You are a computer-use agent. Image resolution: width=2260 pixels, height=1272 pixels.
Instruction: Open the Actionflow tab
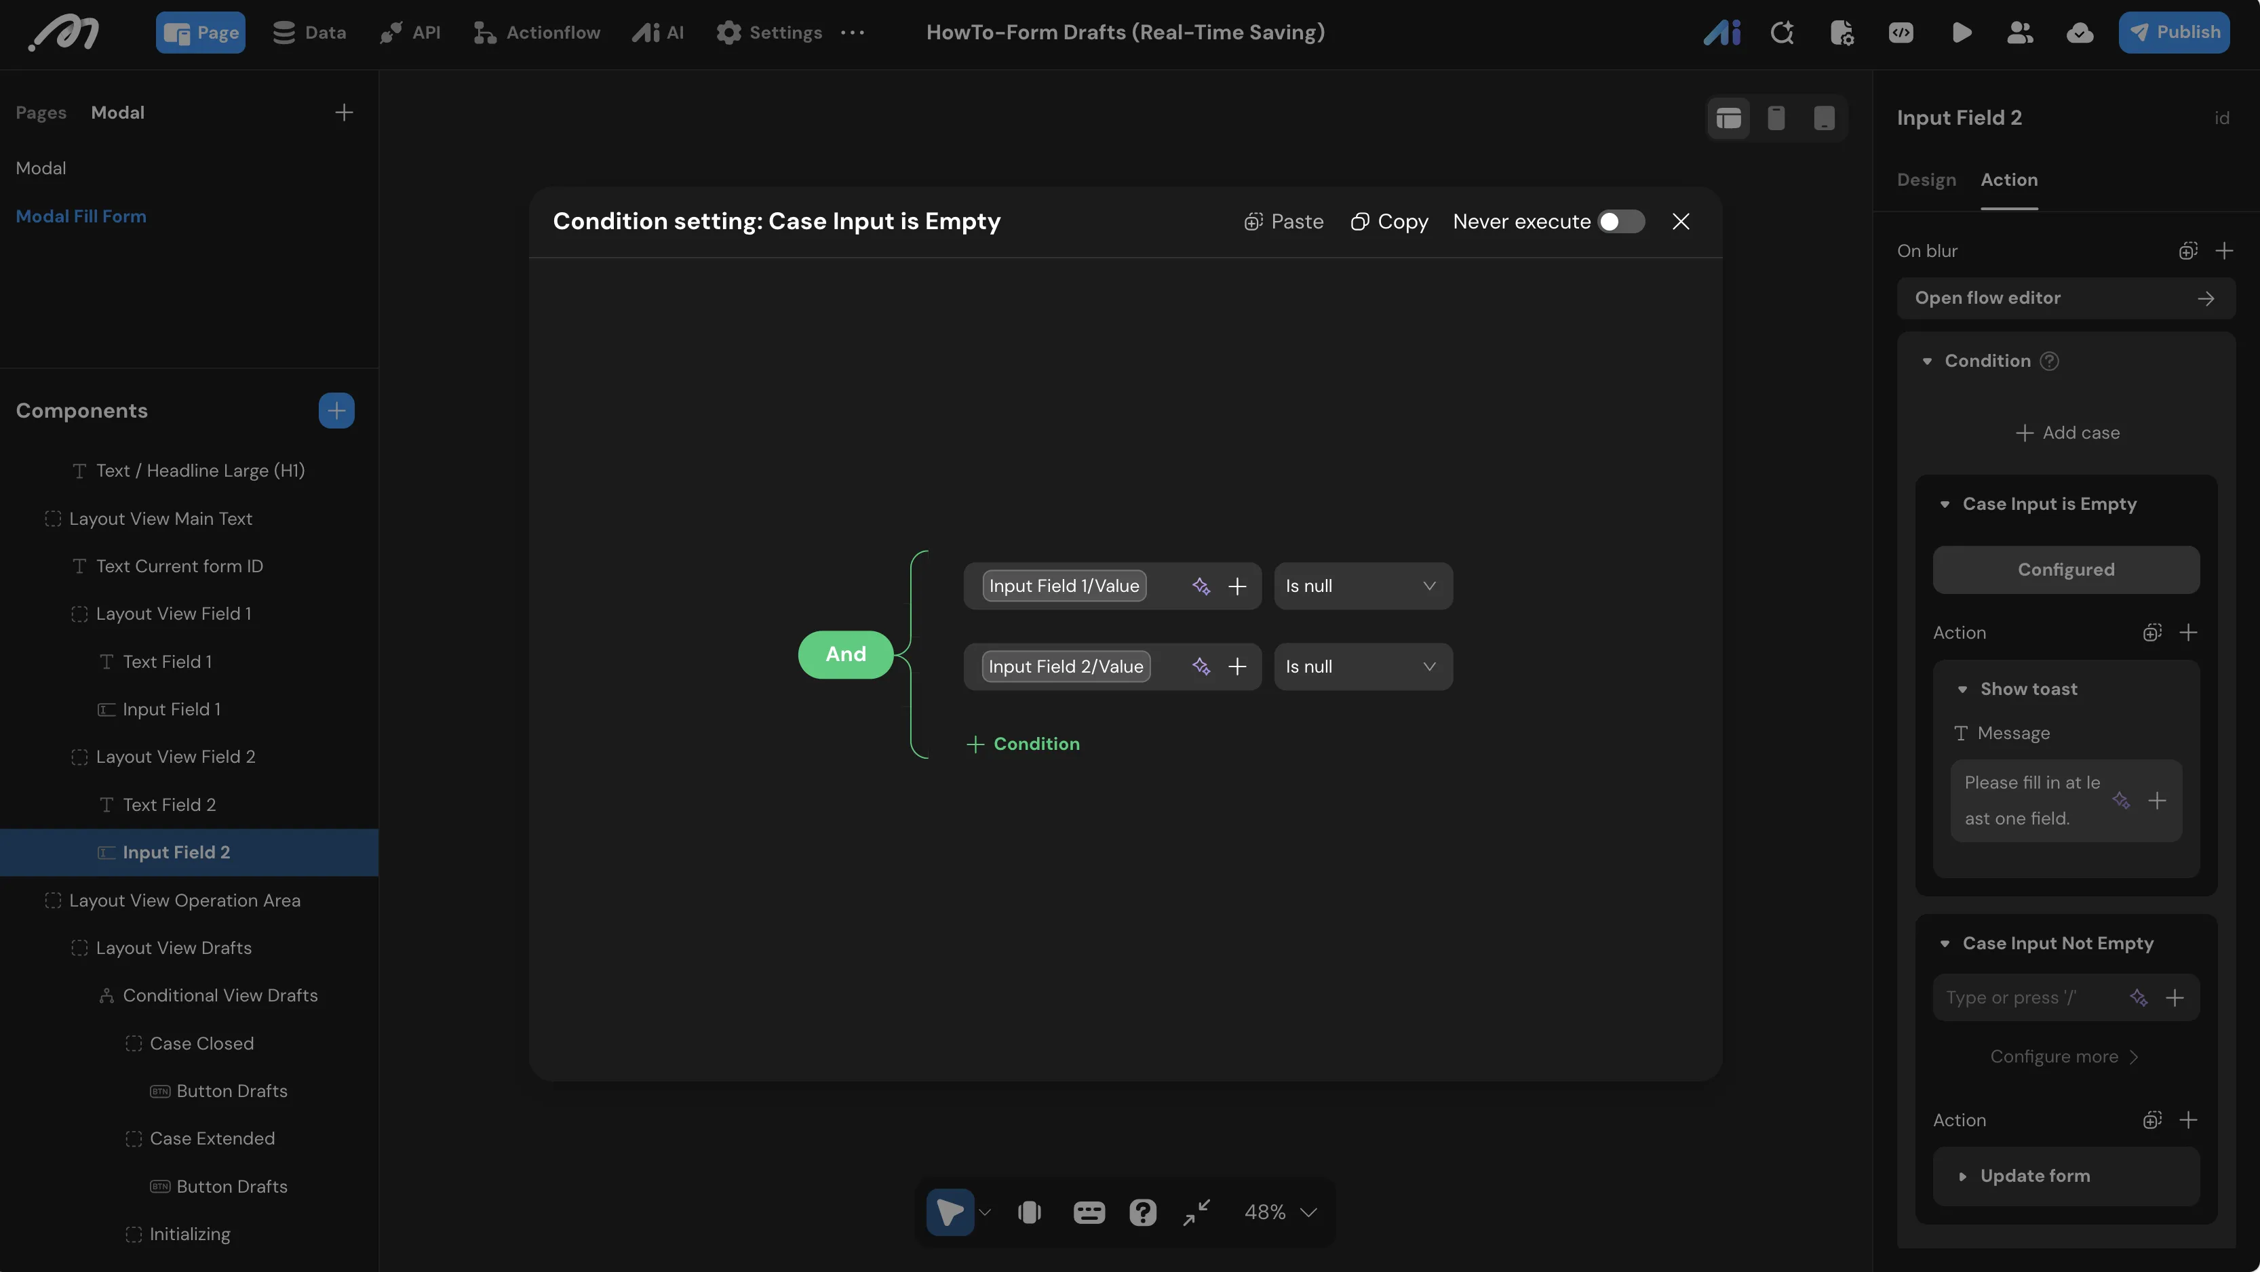coord(537,33)
